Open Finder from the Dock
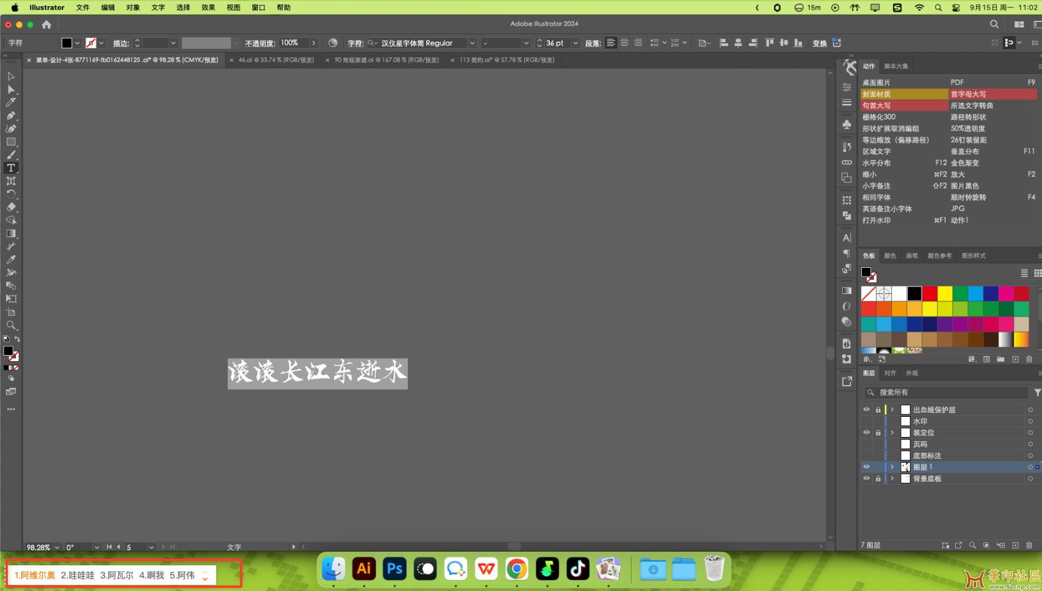The height and width of the screenshot is (591, 1042). tap(333, 569)
